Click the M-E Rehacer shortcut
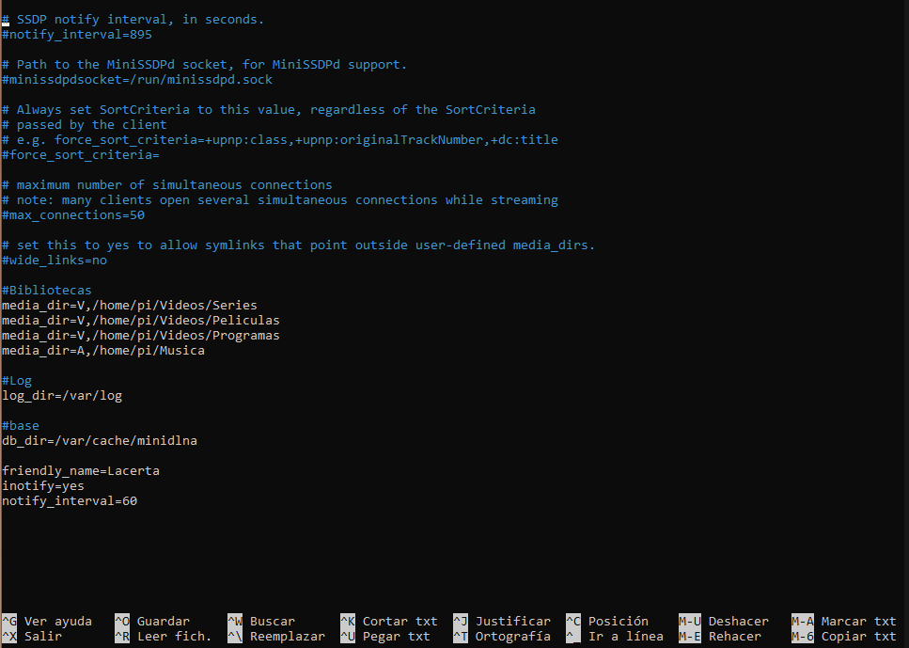The image size is (909, 648). [719, 637]
